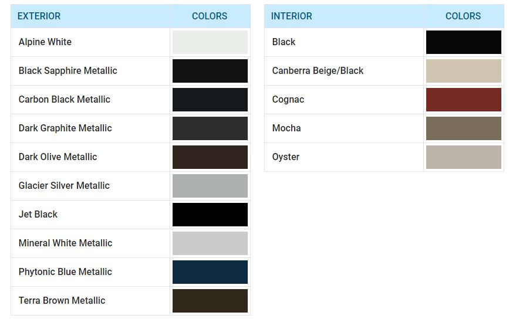Screen dimensions: 516x319
Task: Select the Mocha interior swatch
Action: point(463,128)
